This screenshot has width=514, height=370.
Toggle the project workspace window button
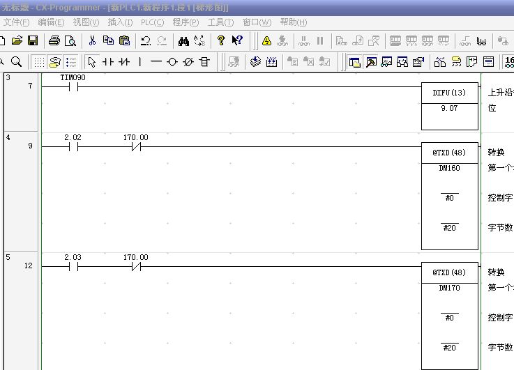(x=354, y=62)
